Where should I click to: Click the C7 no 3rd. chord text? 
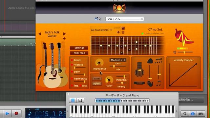(x=155, y=29)
